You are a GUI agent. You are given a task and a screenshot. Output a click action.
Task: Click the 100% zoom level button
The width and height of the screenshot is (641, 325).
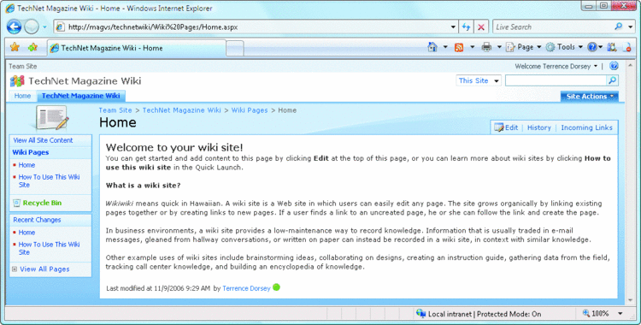point(596,314)
